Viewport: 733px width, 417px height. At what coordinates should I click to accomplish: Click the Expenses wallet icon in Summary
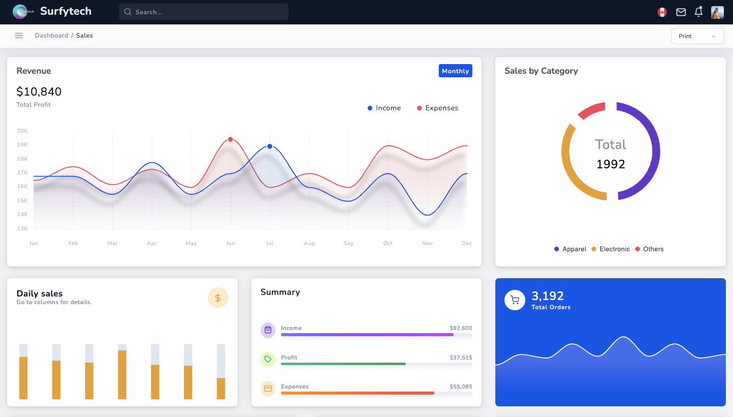pyautogui.click(x=268, y=389)
